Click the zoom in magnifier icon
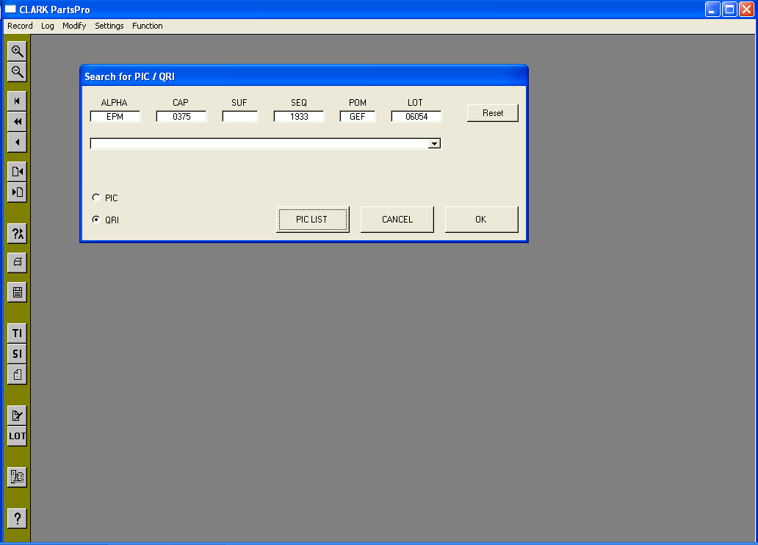Screen dimensions: 758x545 (17, 51)
